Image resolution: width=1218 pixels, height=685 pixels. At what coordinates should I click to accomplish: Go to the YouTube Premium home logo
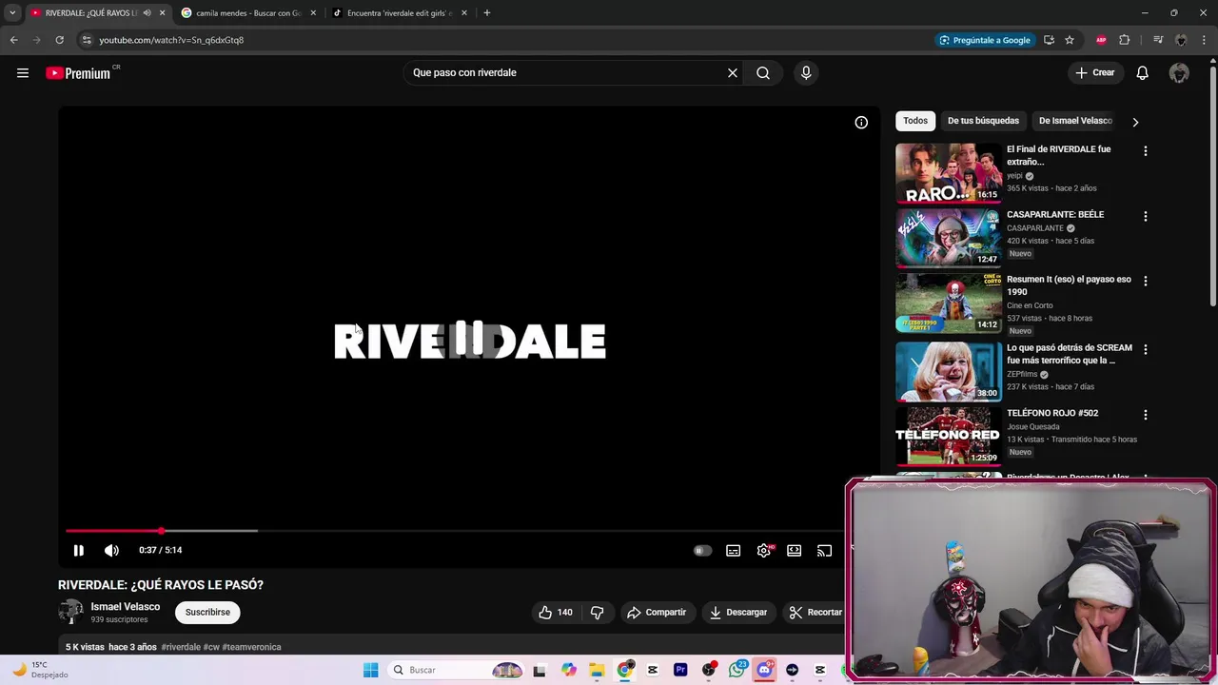click(78, 73)
